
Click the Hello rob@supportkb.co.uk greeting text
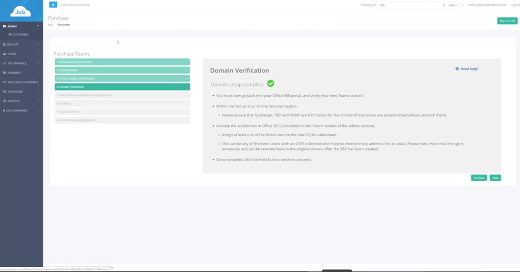[487, 5]
